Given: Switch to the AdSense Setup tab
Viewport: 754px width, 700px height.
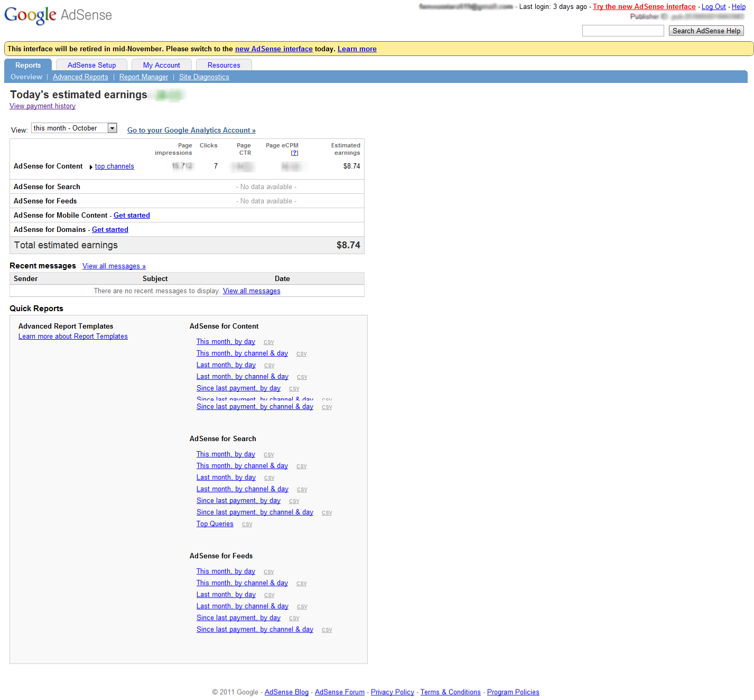Looking at the screenshot, I should point(91,65).
